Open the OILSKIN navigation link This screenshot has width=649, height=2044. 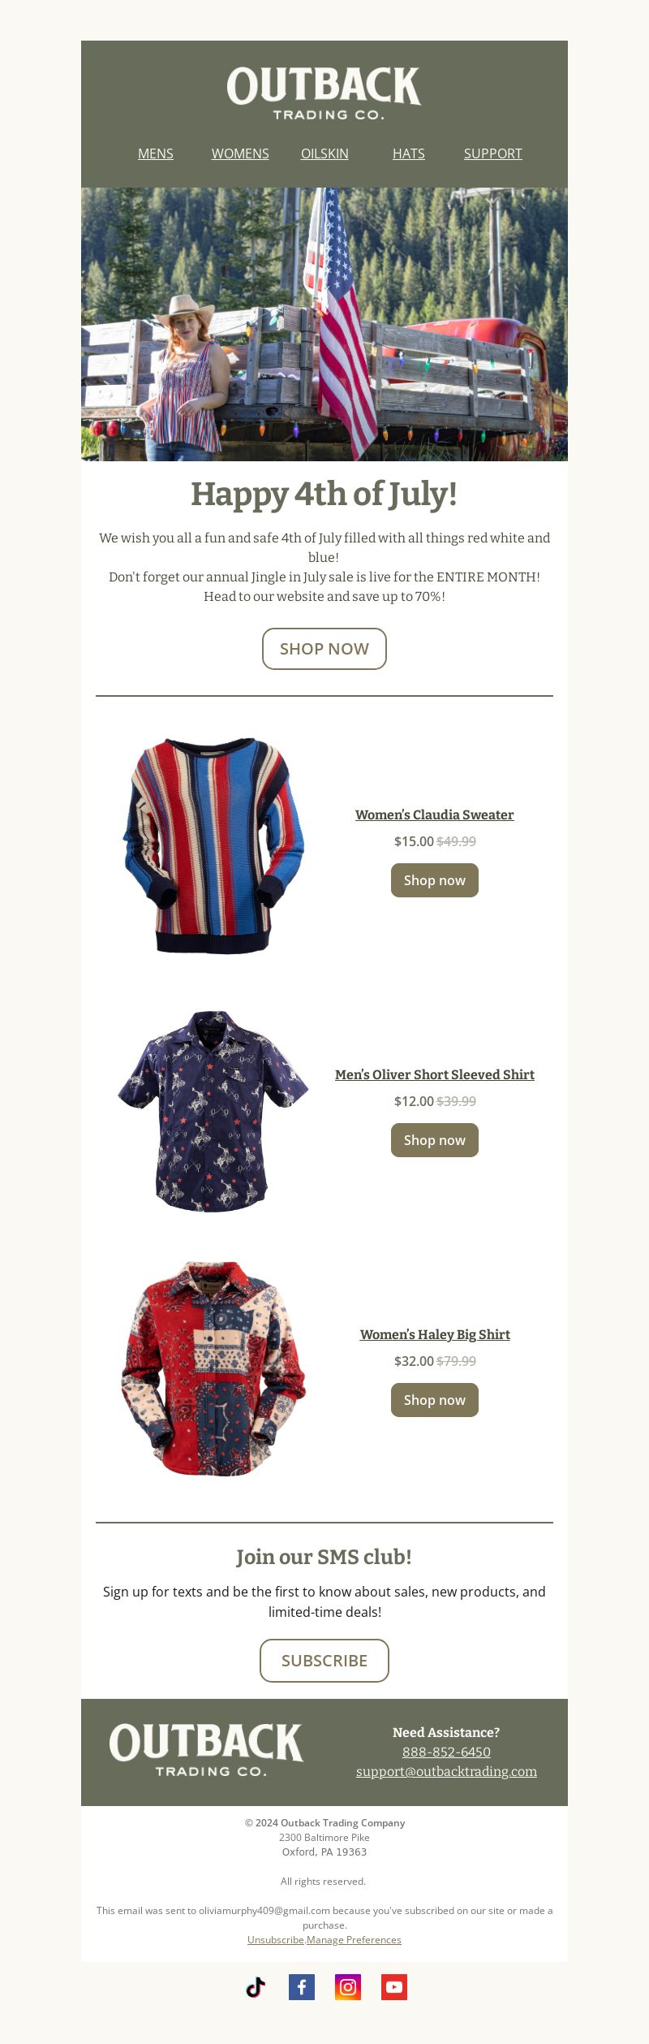[324, 153]
